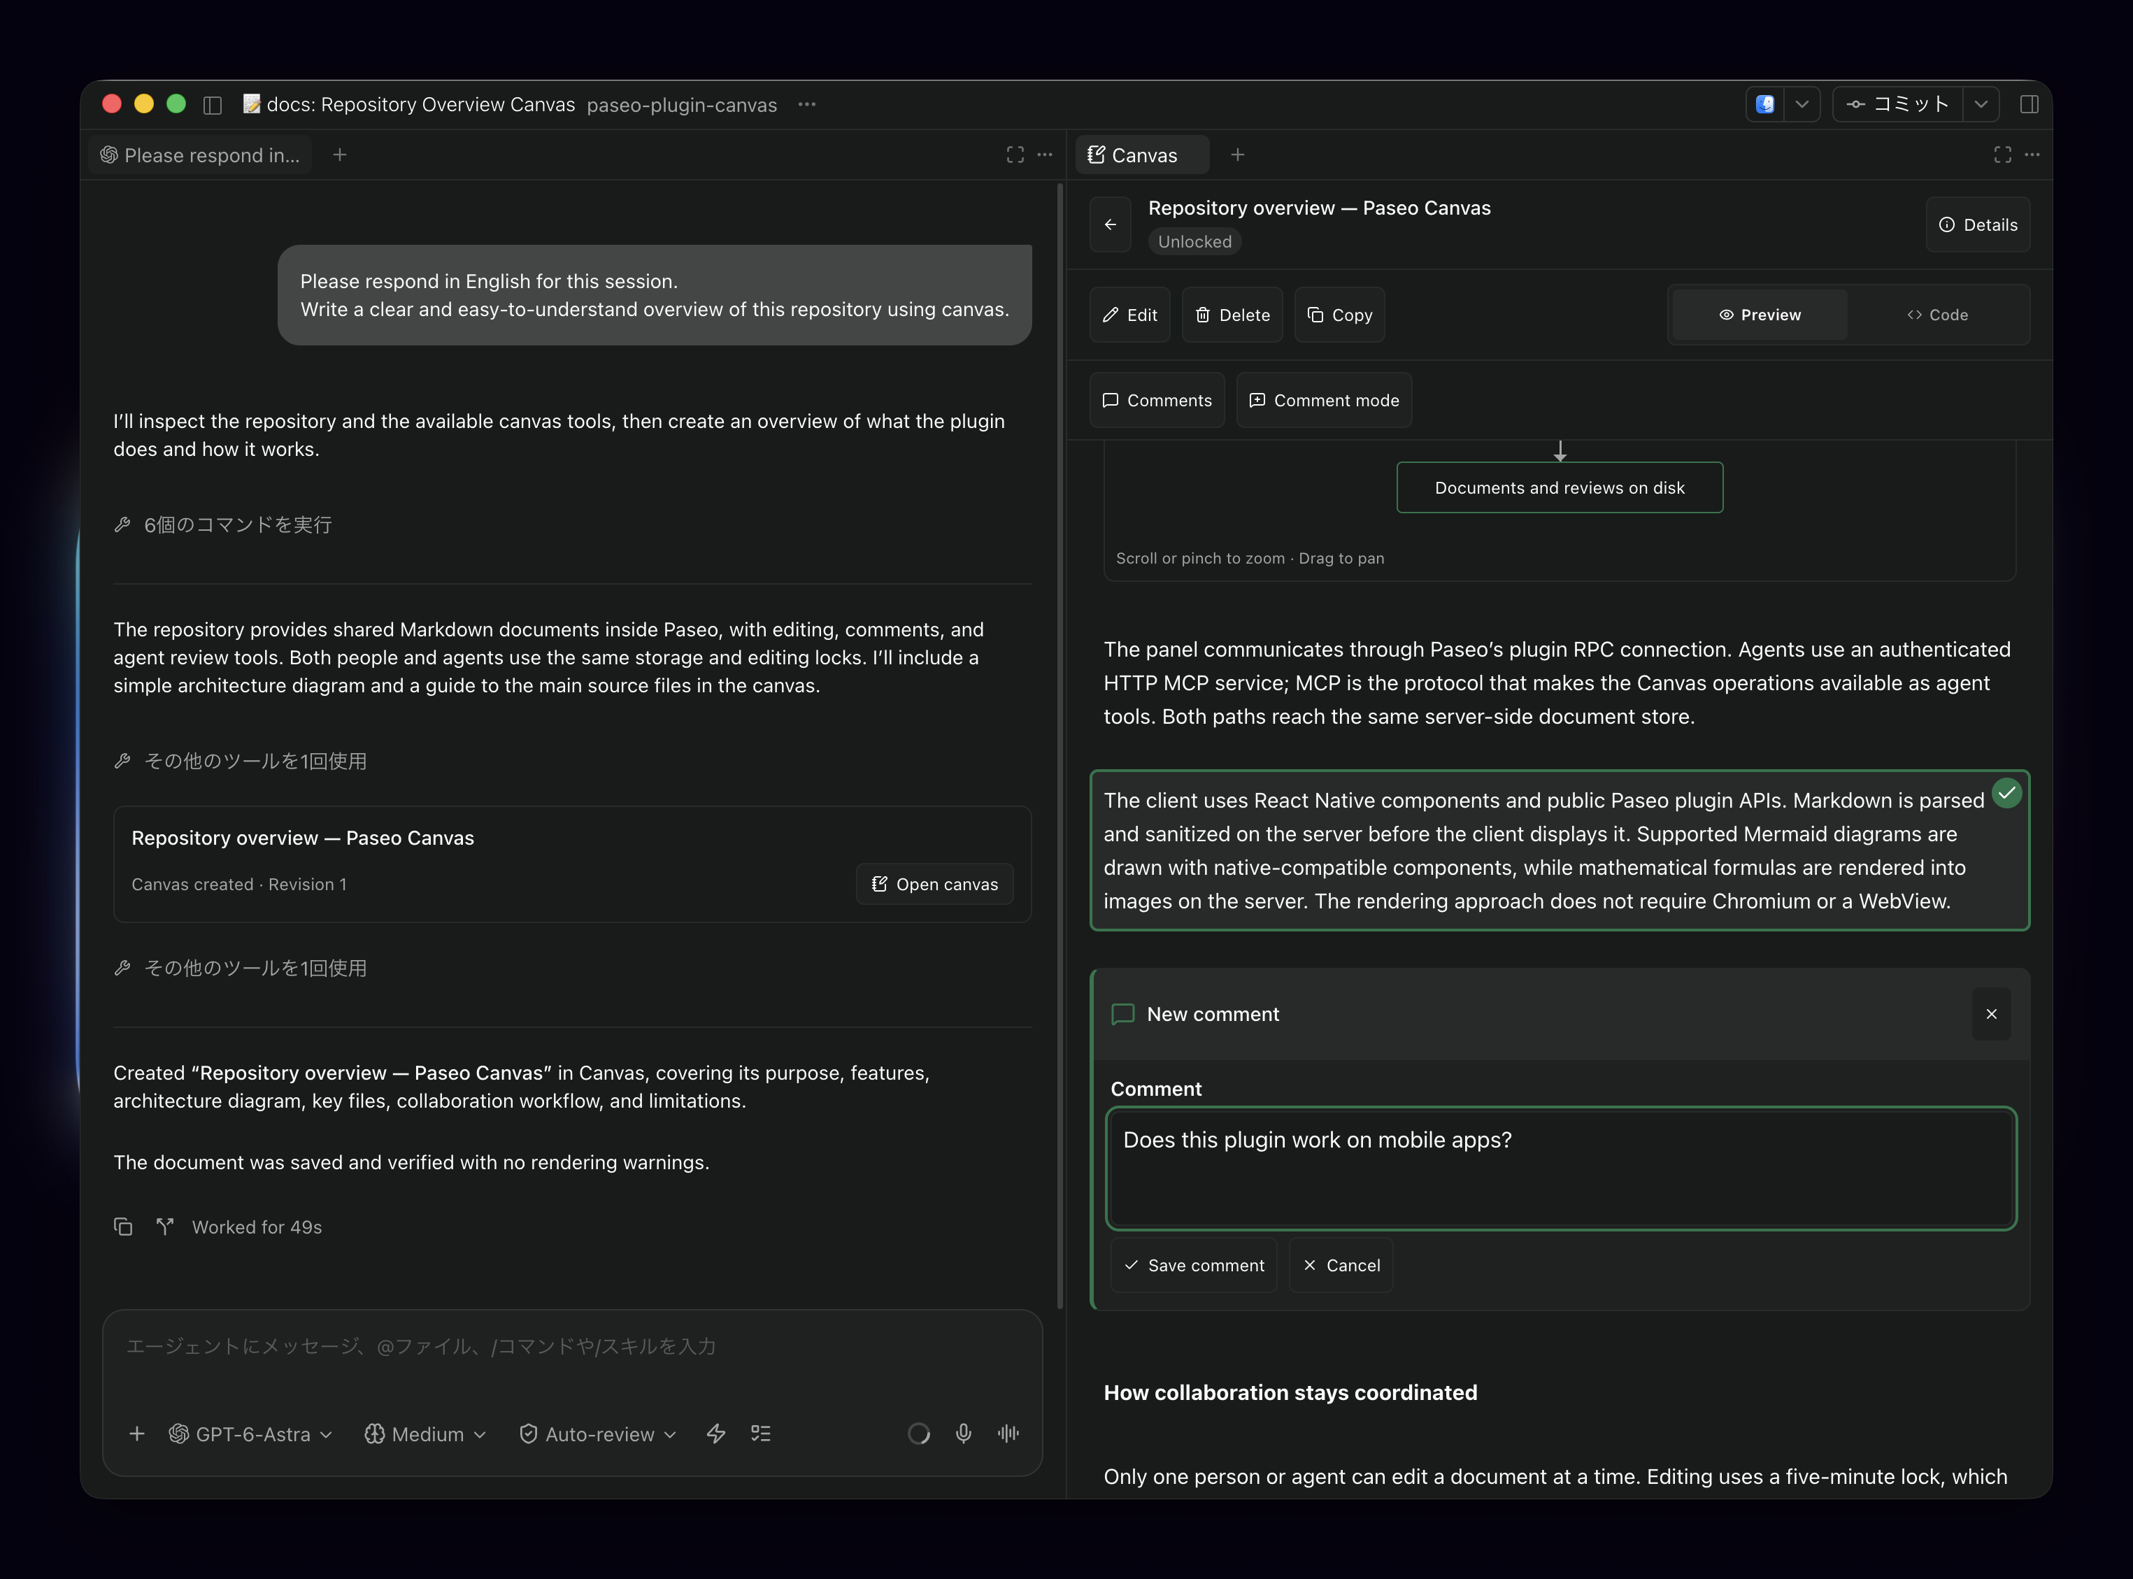
Task: Click the Edit button
Action: (x=1129, y=315)
